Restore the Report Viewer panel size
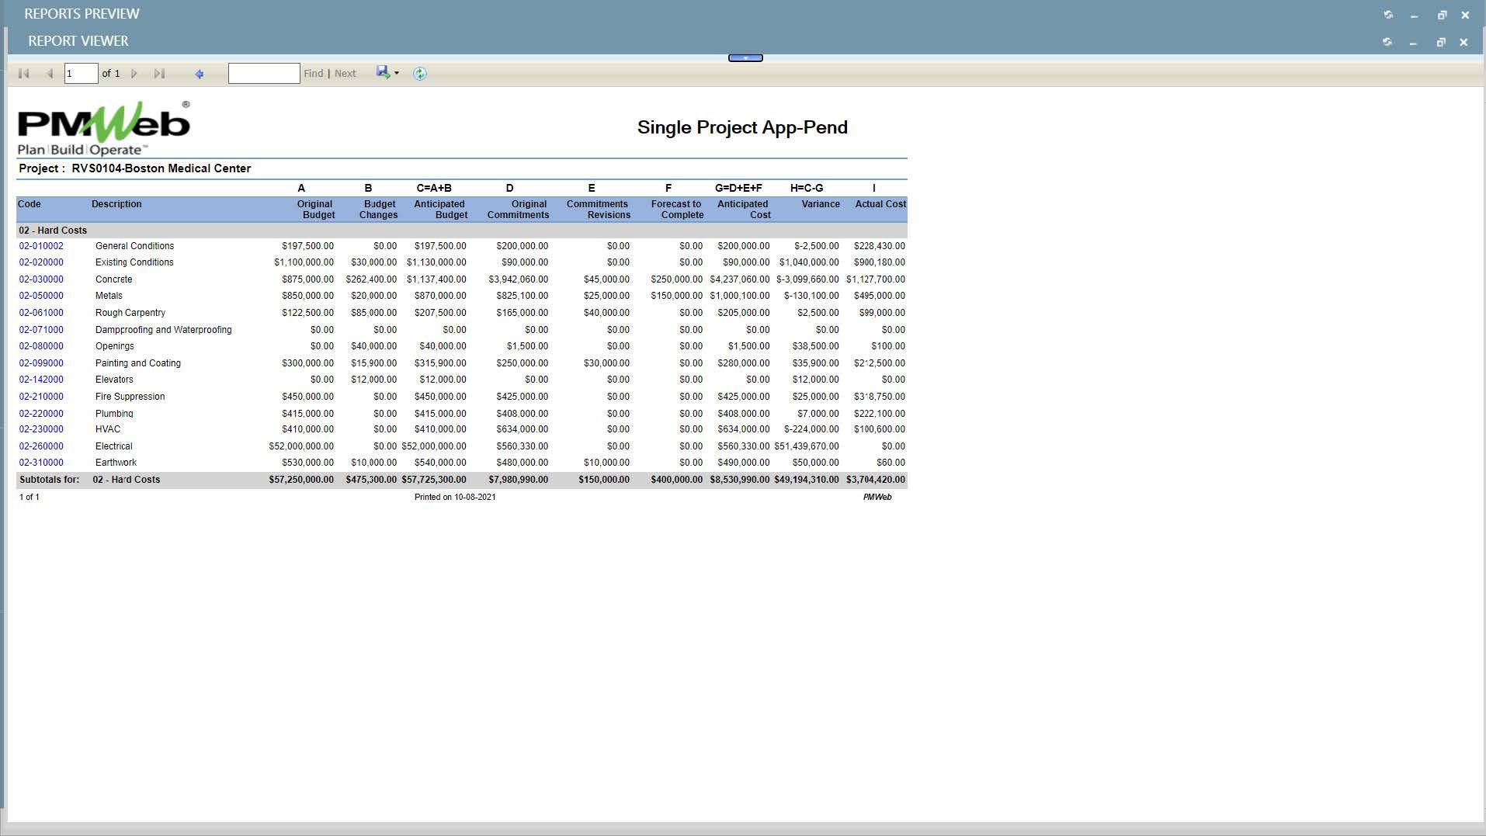 point(1441,42)
